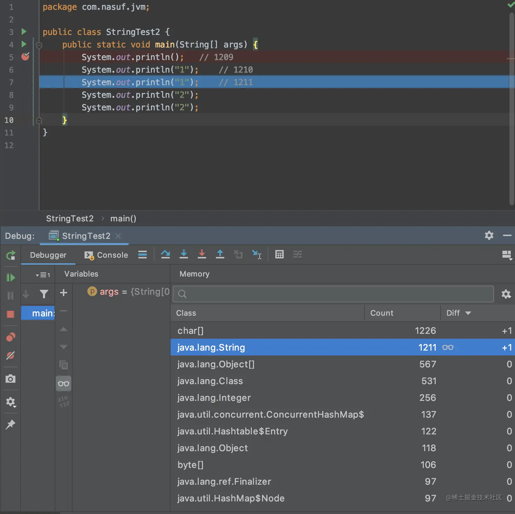Rerun the StringTest2 debug session
Image resolution: width=515 pixels, height=514 pixels.
11,255
